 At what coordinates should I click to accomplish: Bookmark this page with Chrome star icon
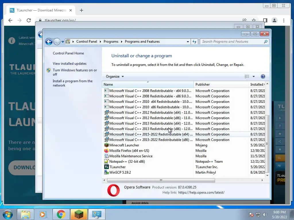(254, 20)
